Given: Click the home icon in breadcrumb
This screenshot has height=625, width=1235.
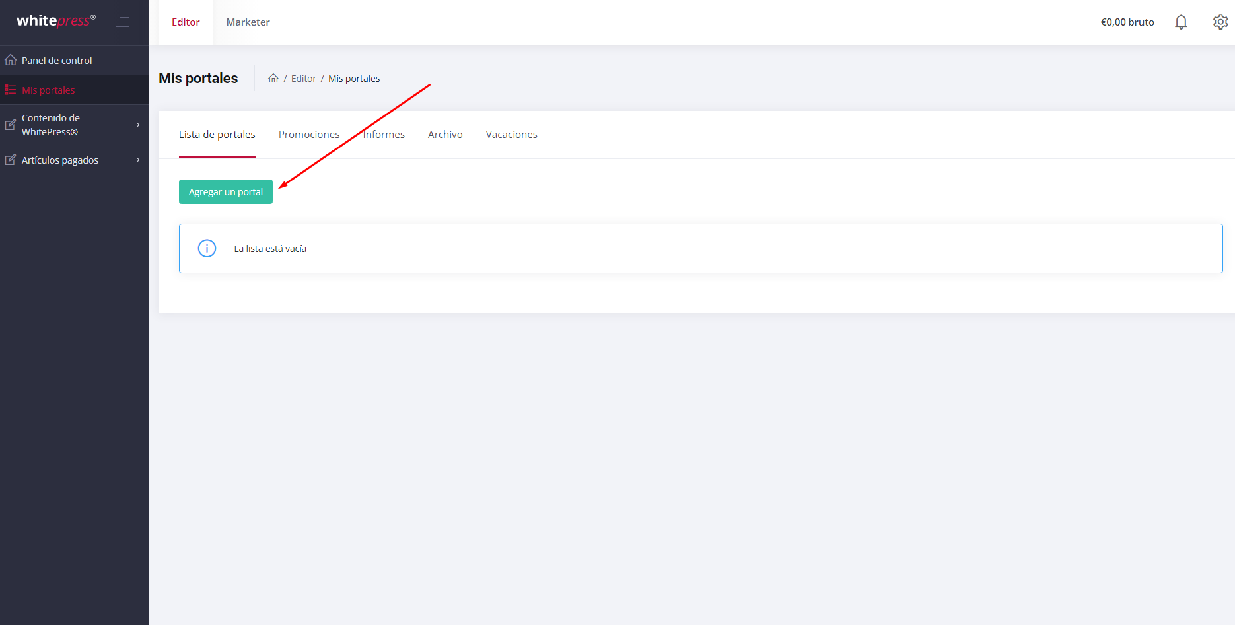Looking at the screenshot, I should click(273, 79).
